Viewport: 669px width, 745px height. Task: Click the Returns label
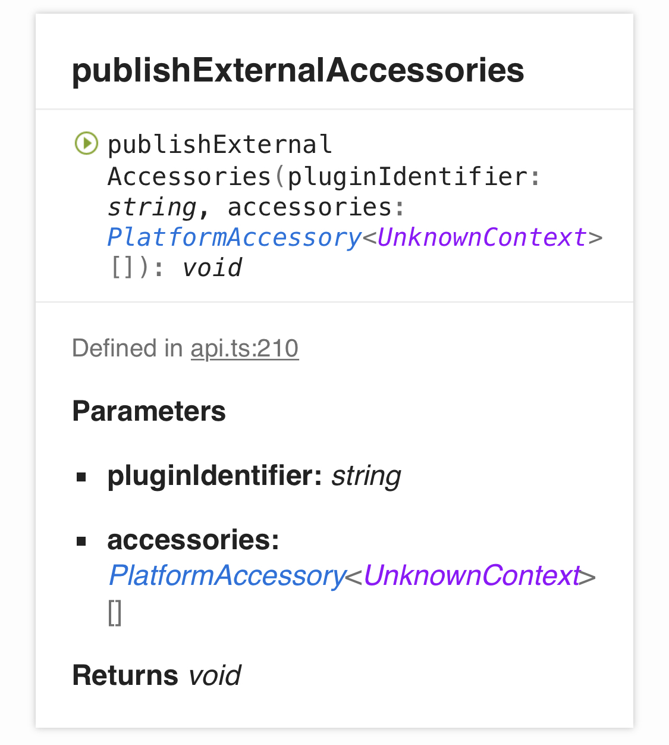tap(125, 675)
